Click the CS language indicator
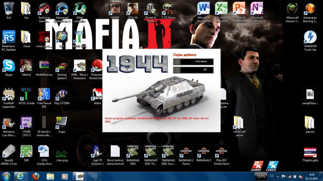Image resolution: width=323 pixels, height=181 pixels. pyautogui.click(x=271, y=176)
